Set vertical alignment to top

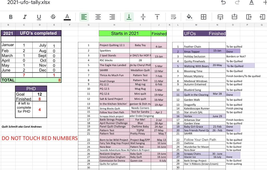coord(157,17)
